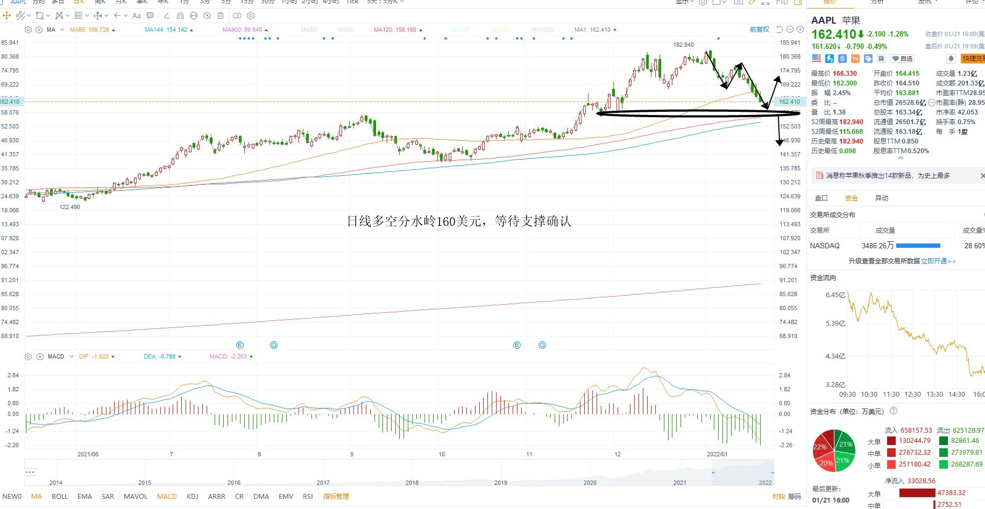Select the price range measure tool
The width and height of the screenshot is (985, 509).
pyautogui.click(x=98, y=16)
